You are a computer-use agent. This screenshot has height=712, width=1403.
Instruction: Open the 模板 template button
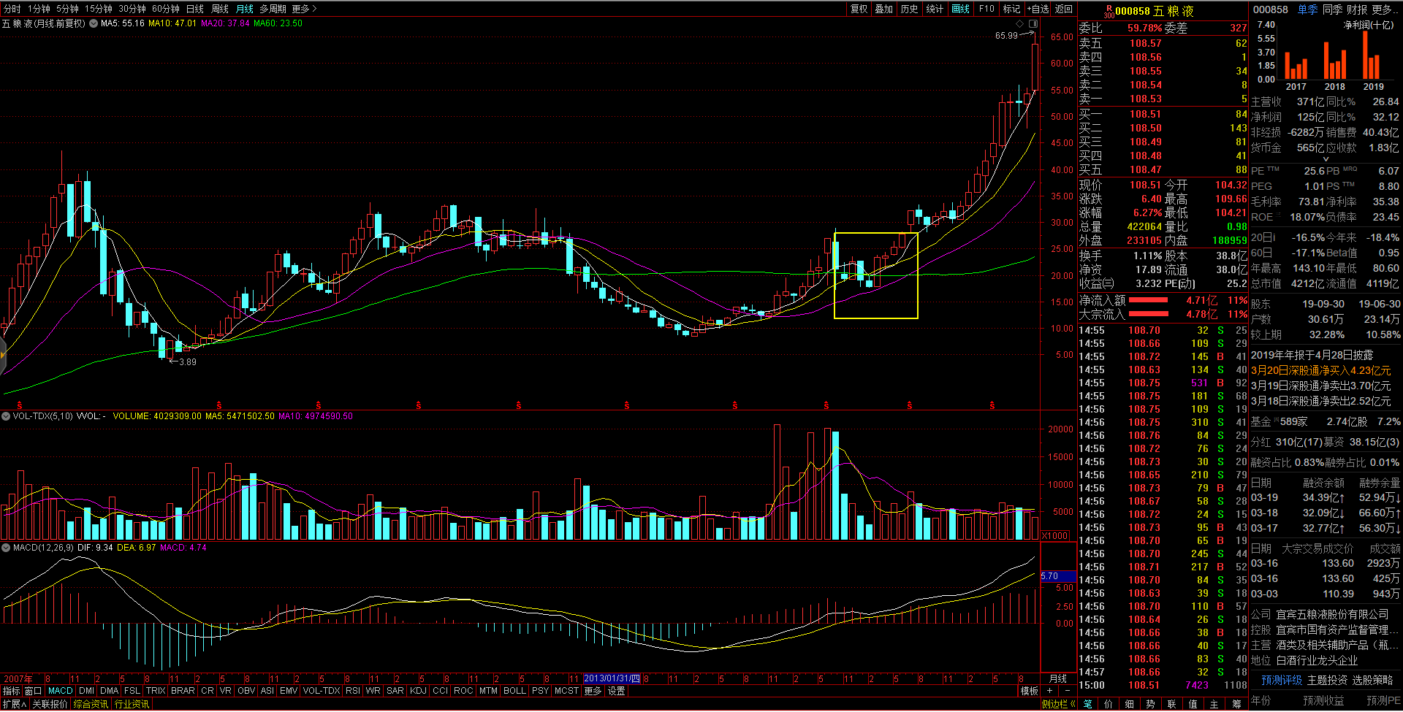[1030, 691]
